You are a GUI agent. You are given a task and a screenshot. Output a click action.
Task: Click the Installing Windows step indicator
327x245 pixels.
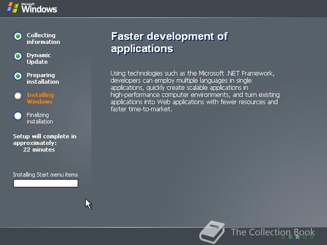point(18,96)
